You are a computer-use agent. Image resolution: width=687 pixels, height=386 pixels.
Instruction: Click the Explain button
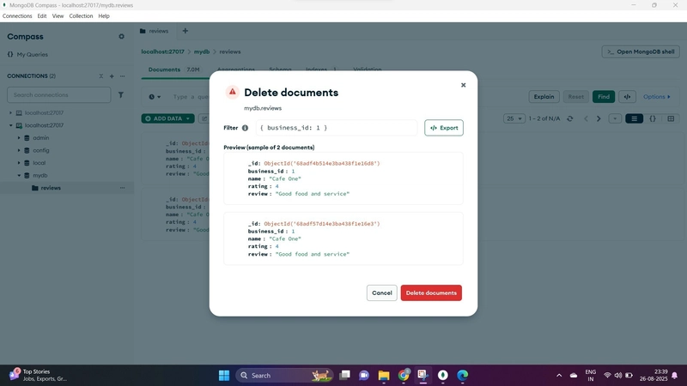click(544, 97)
